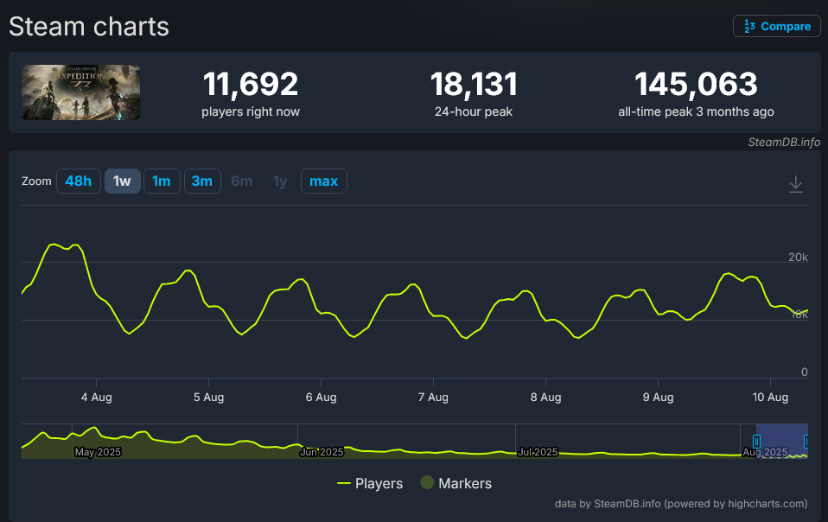The image size is (828, 522).
Task: Click the highlighted navigator selection window
Action: tap(781, 441)
